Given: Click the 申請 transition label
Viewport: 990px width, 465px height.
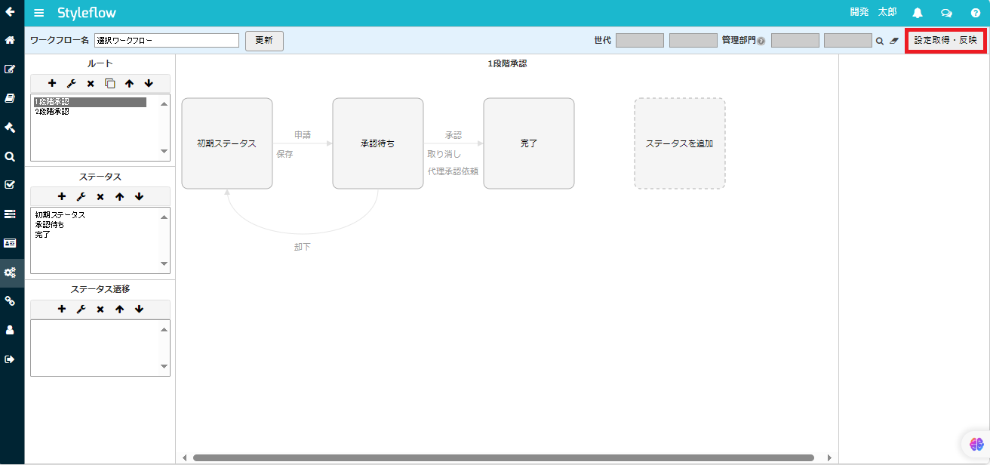Looking at the screenshot, I should [x=303, y=135].
